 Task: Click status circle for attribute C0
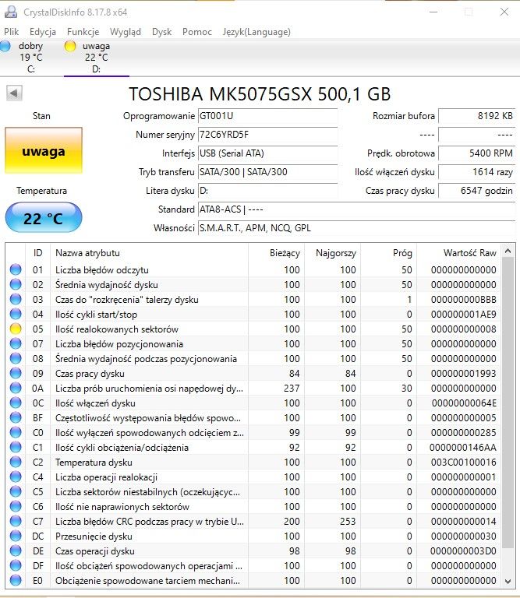pos(16,432)
